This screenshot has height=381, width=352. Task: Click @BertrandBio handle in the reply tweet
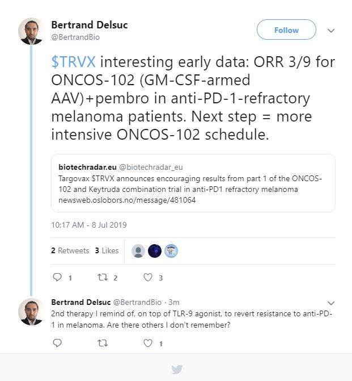(x=137, y=302)
